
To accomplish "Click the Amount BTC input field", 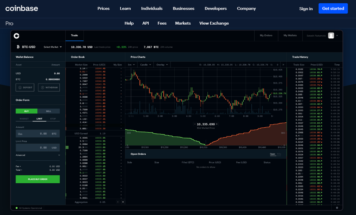I will click(38, 134).
